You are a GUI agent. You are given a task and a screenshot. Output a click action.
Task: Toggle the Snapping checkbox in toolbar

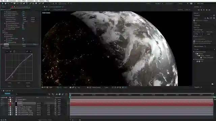click(60, 4)
